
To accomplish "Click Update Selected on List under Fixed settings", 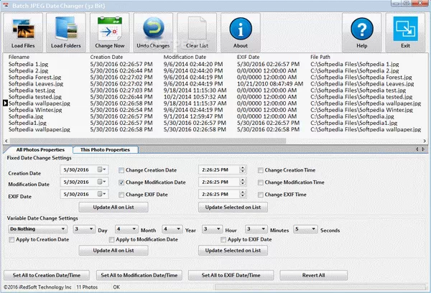I will click(x=233, y=208).
